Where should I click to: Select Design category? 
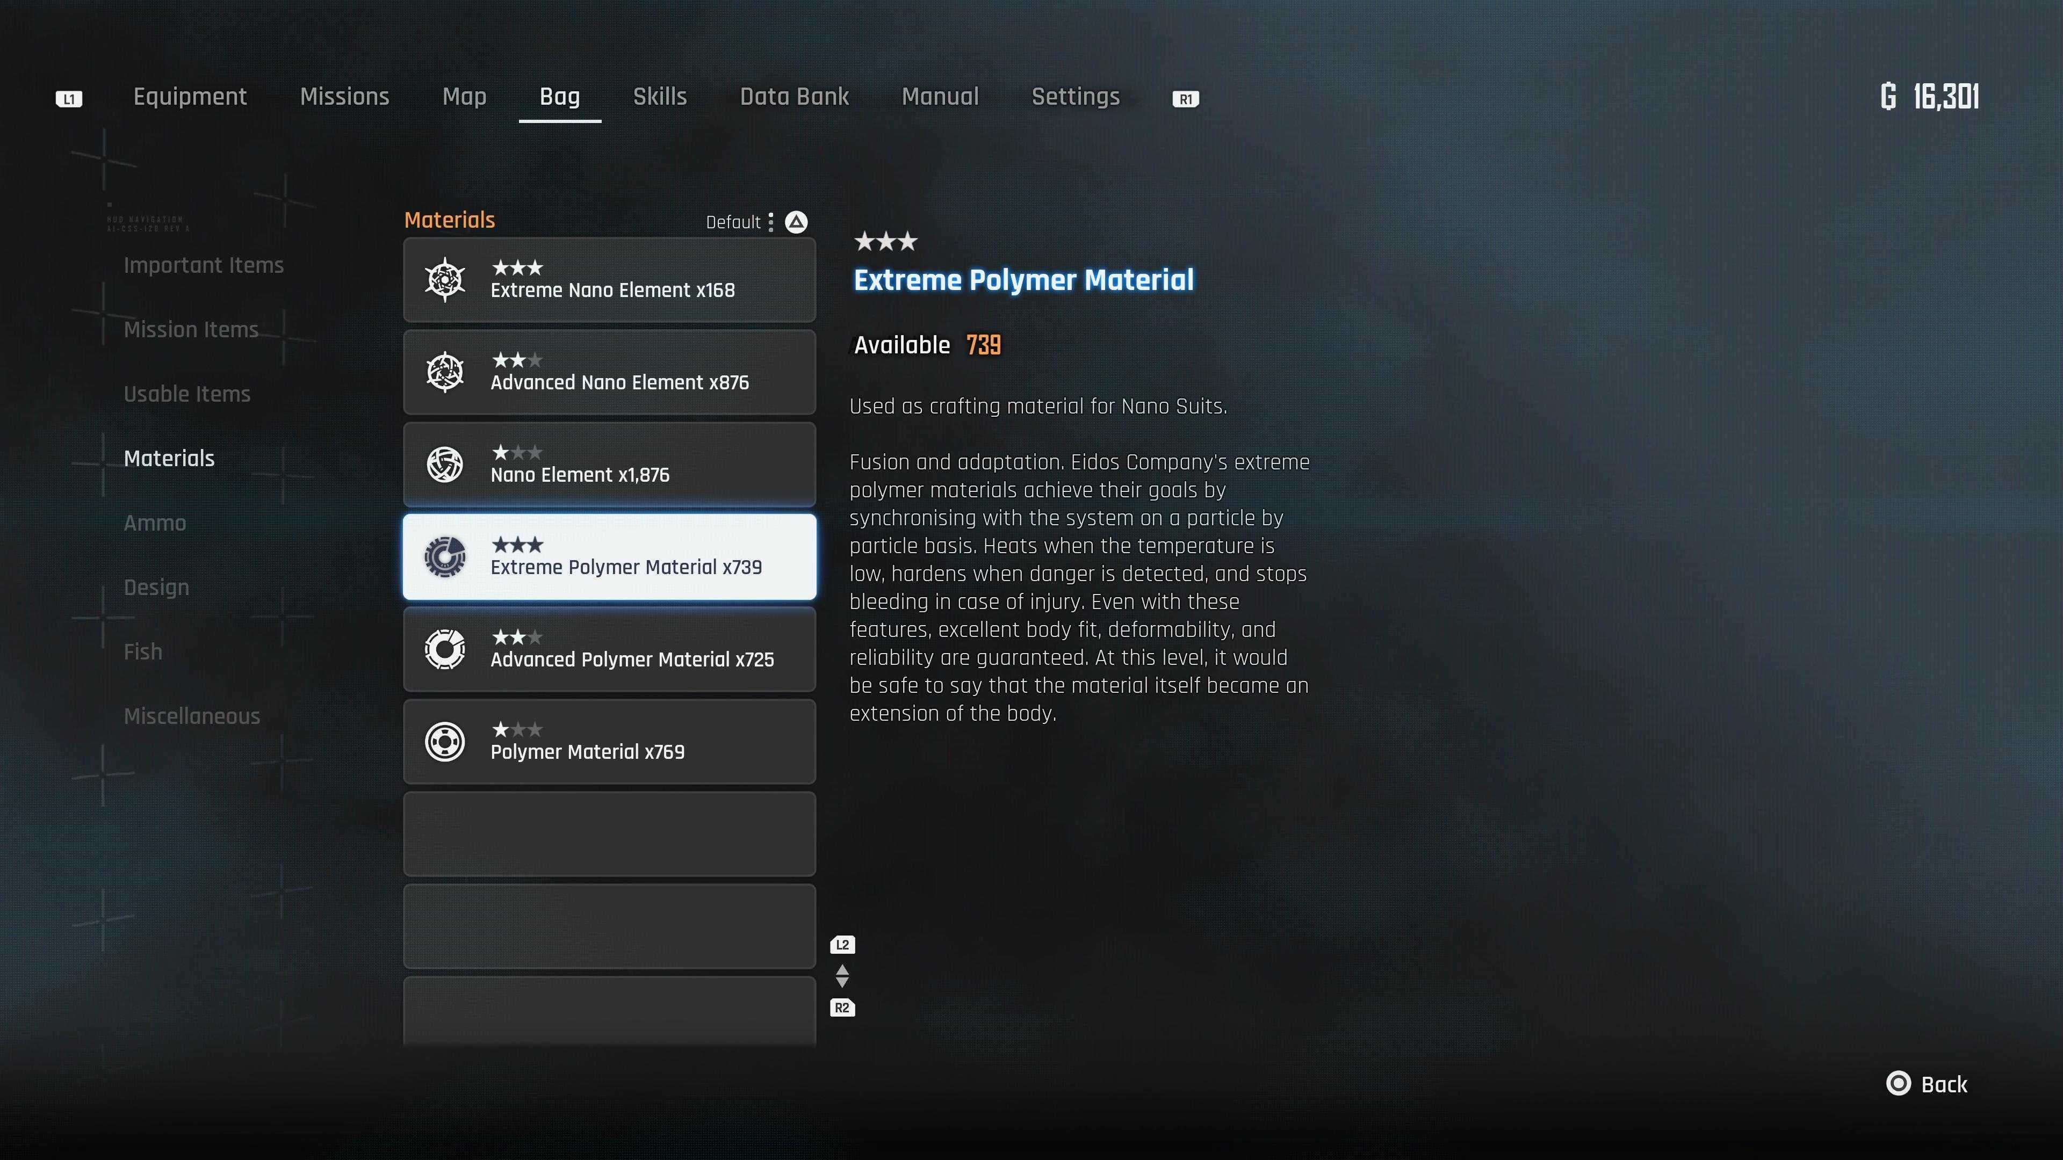[x=156, y=588]
